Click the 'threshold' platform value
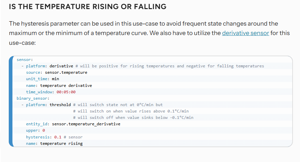 [x=60, y=105]
